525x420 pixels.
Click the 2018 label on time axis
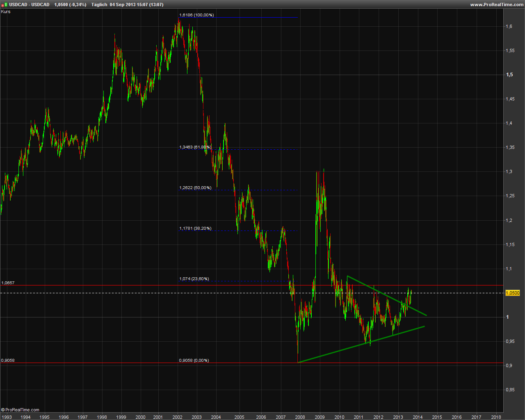[x=496, y=417]
